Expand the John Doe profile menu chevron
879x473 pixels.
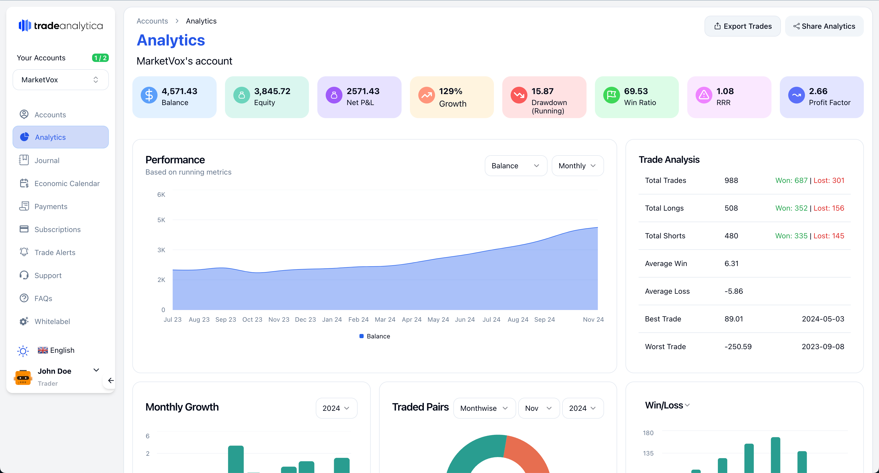click(x=96, y=370)
